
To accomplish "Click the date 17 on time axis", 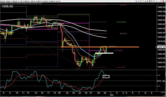I will (x=48, y=93).
